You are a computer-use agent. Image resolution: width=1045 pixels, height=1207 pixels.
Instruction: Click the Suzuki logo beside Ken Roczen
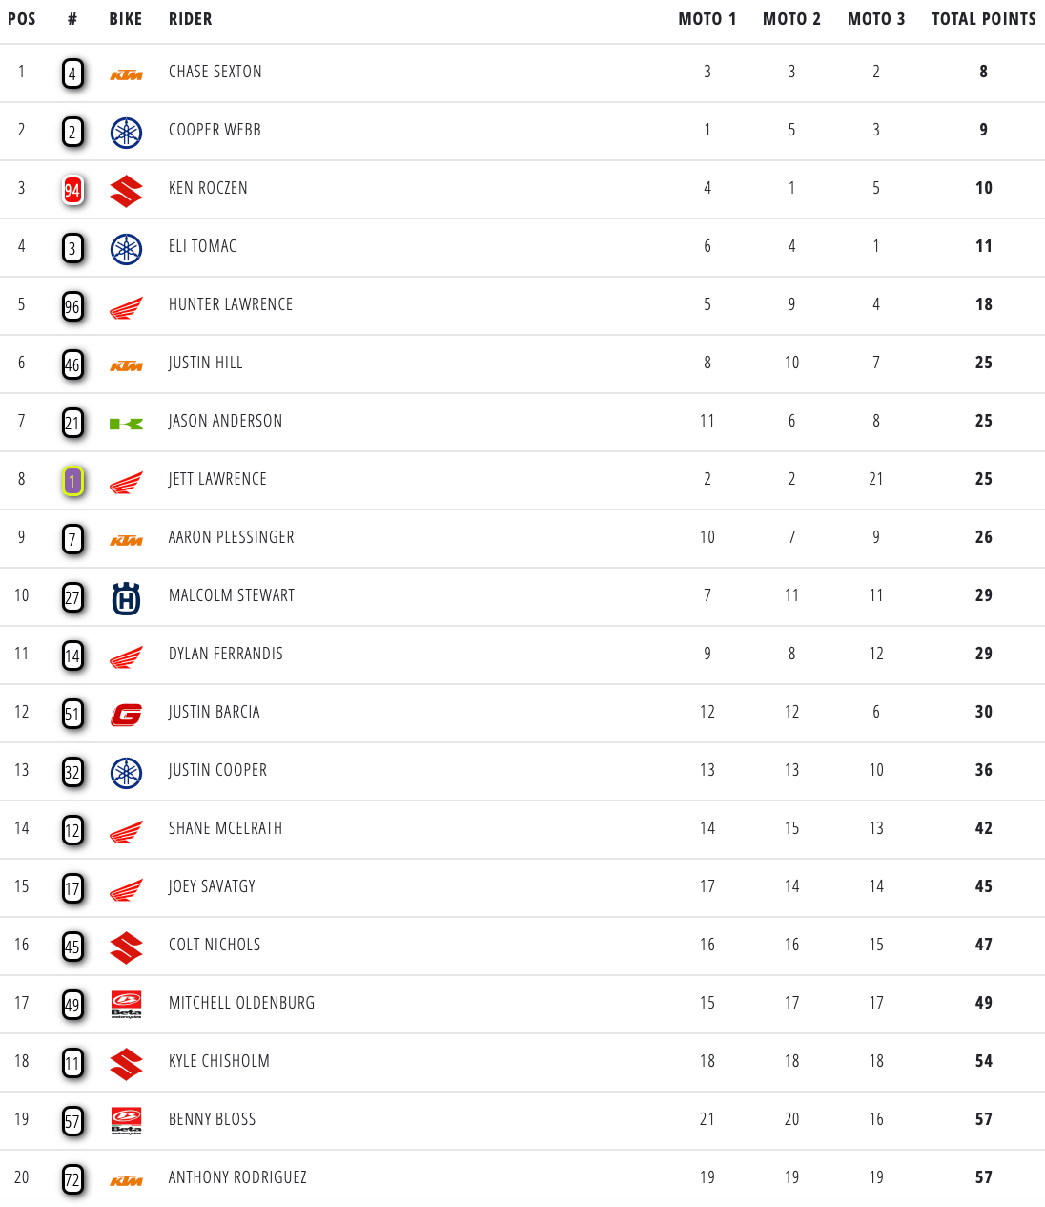(126, 191)
